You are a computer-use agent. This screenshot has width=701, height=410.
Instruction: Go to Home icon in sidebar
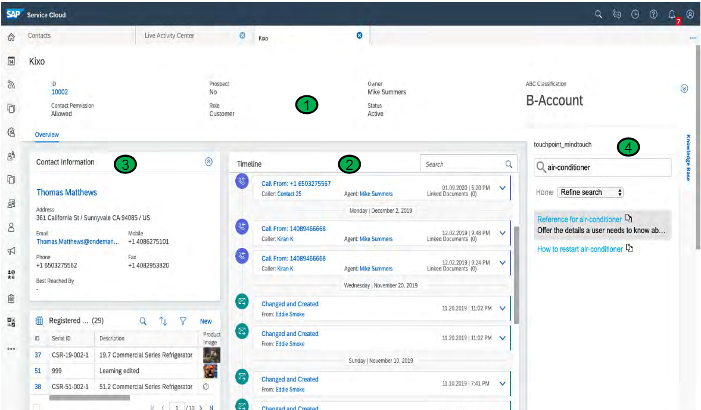[11, 37]
